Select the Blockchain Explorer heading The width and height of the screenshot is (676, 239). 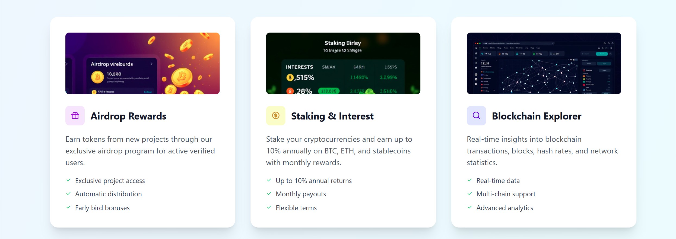point(537,116)
